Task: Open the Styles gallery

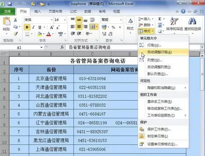Action: [x=130, y=26]
